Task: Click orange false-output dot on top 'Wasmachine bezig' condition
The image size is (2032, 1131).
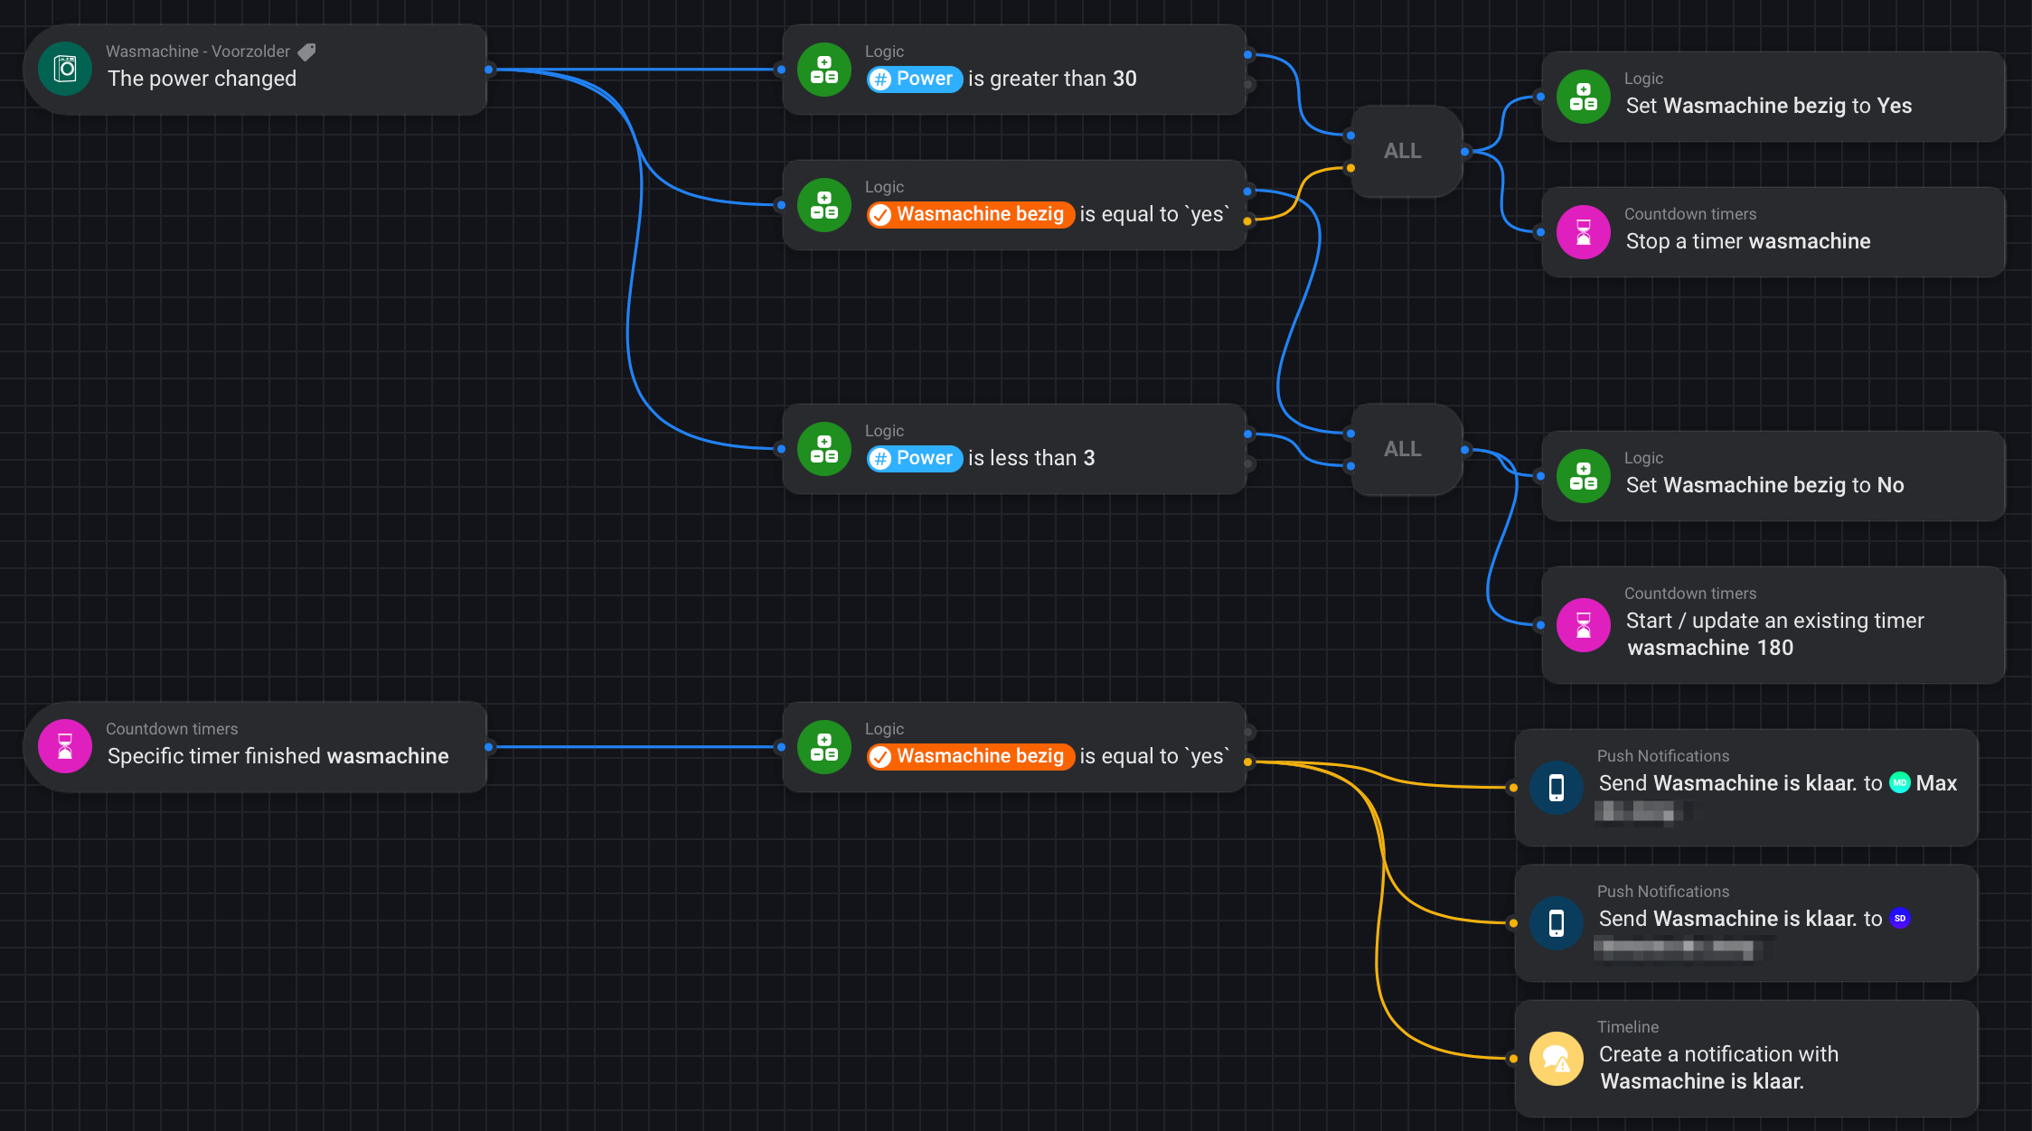Action: pyautogui.click(x=1247, y=220)
